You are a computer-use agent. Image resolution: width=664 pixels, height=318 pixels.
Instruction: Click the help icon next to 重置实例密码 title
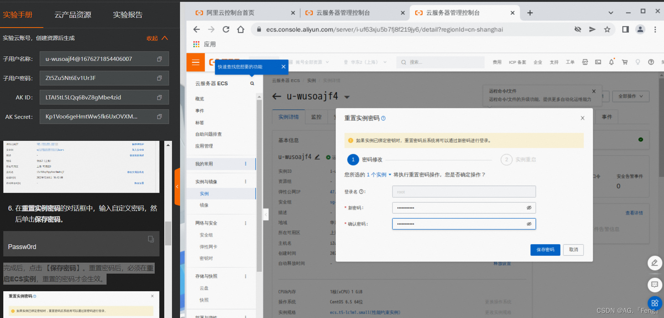[383, 118]
